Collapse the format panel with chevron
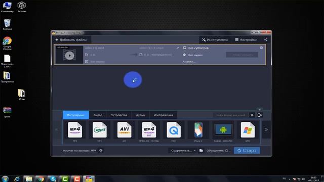 pyautogui.click(x=260, y=109)
